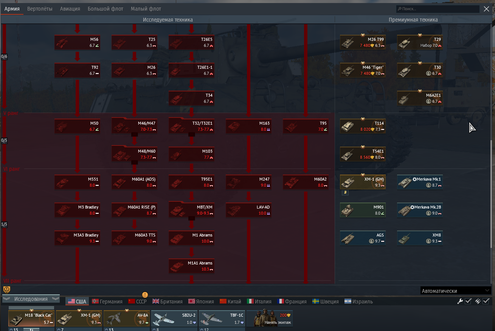Open the Автоматически dropdown

[x=456, y=291]
